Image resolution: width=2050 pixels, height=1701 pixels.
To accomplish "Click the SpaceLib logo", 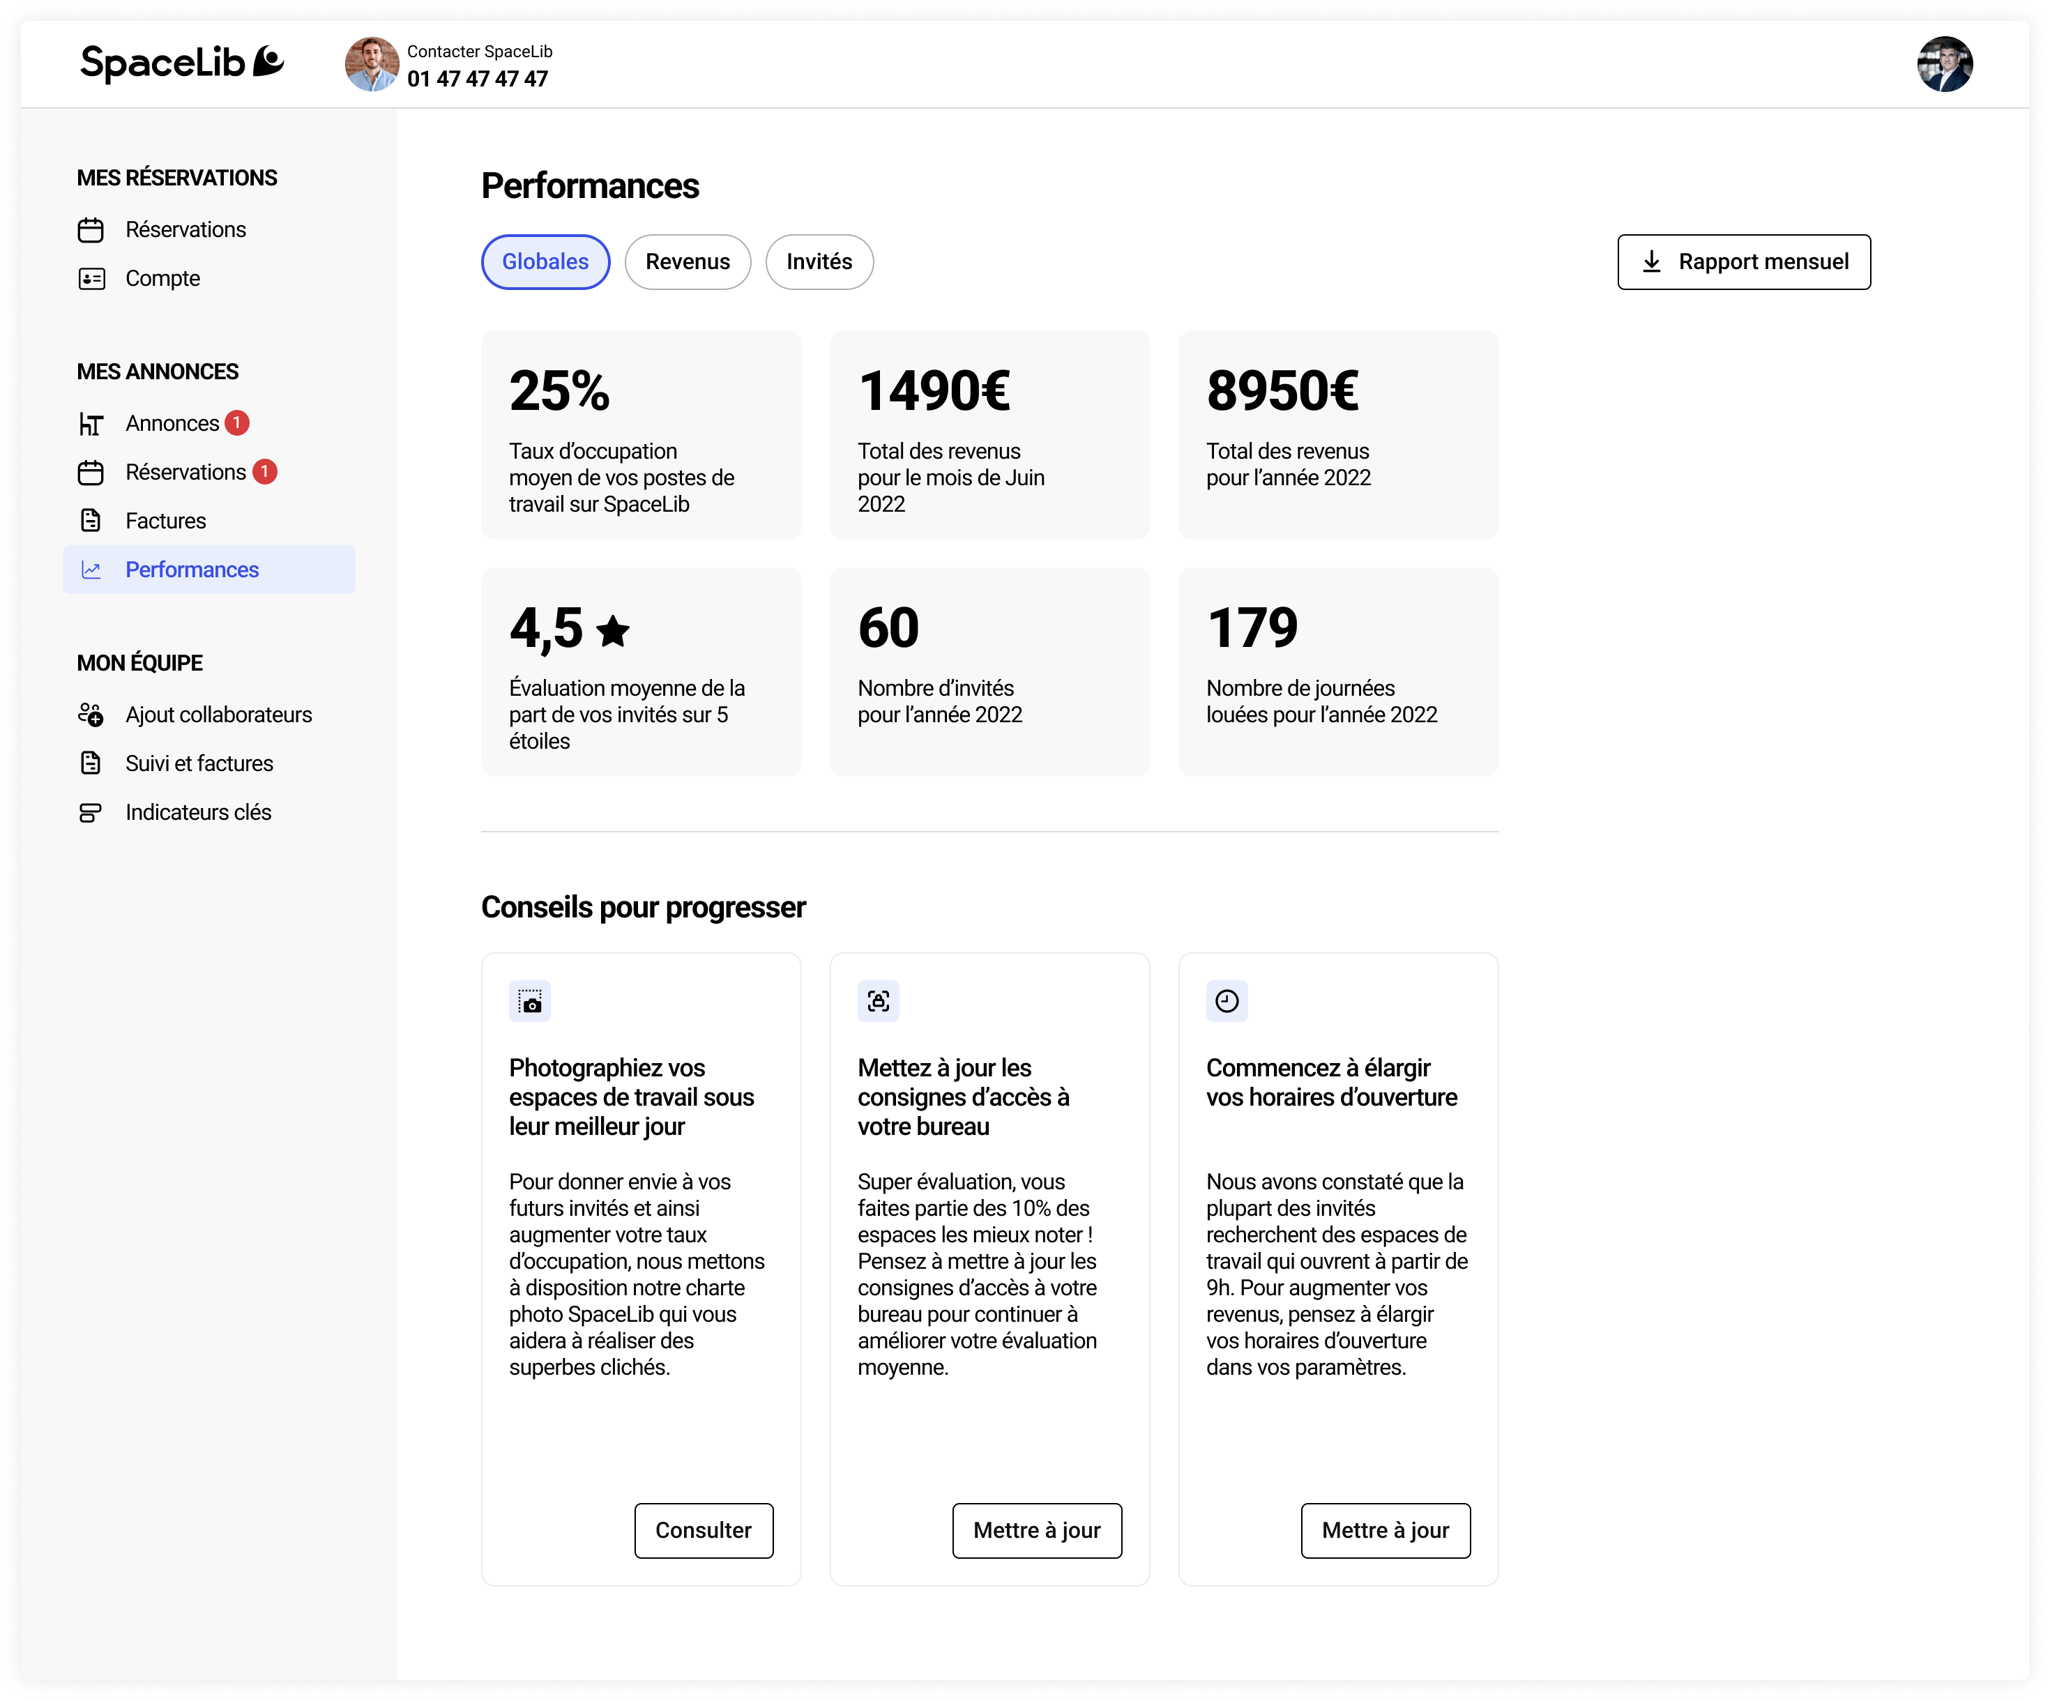I will pos(181,63).
